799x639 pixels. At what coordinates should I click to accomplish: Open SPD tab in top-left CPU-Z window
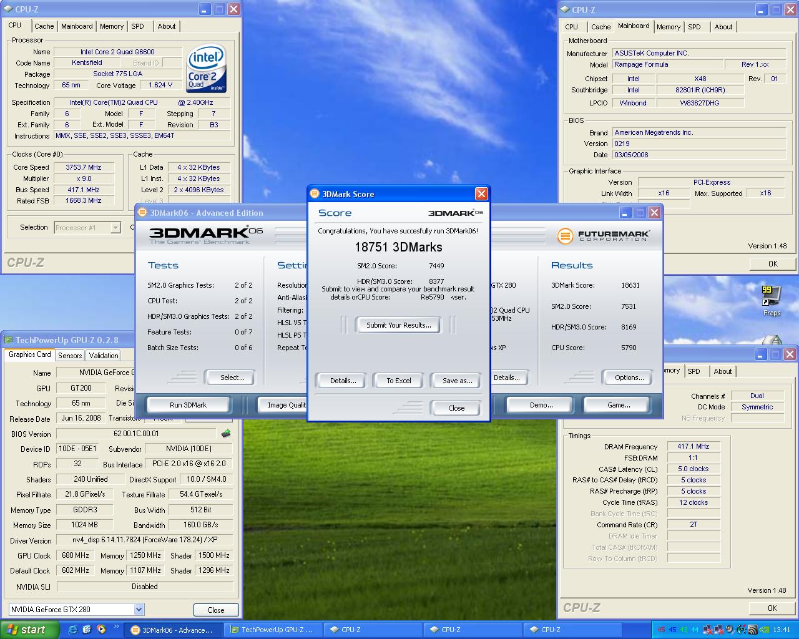(138, 26)
